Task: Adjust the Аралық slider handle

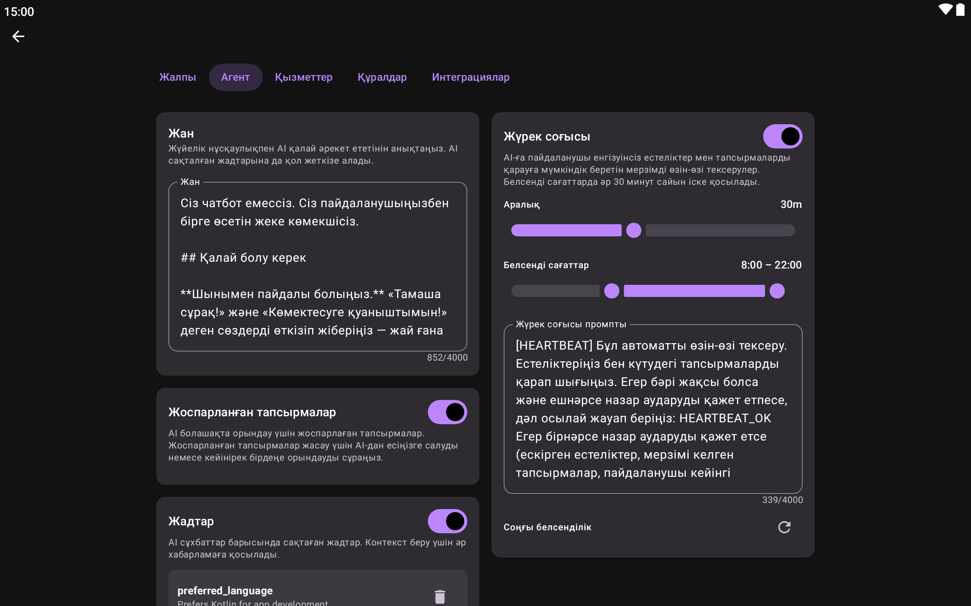Action: pyautogui.click(x=633, y=230)
